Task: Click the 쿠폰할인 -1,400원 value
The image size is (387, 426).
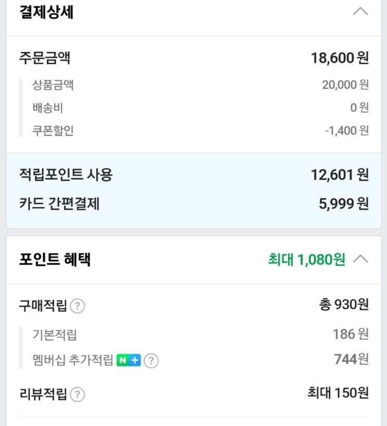Action: coord(347,131)
